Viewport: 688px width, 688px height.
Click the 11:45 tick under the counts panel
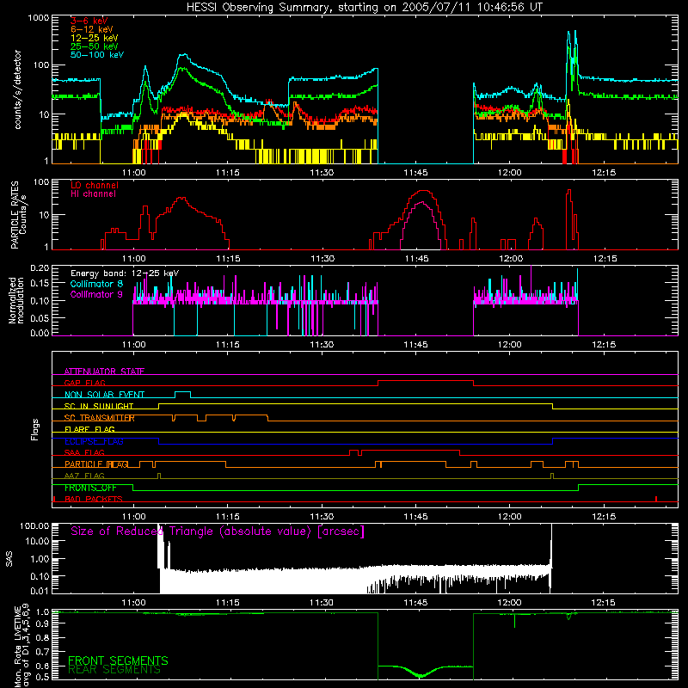[x=415, y=173]
